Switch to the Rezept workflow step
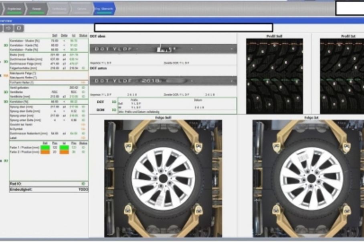364x242 pixels. pos(36,9)
